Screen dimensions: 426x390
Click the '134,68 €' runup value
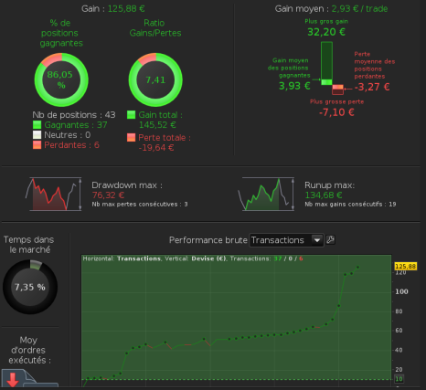pyautogui.click(x=324, y=195)
